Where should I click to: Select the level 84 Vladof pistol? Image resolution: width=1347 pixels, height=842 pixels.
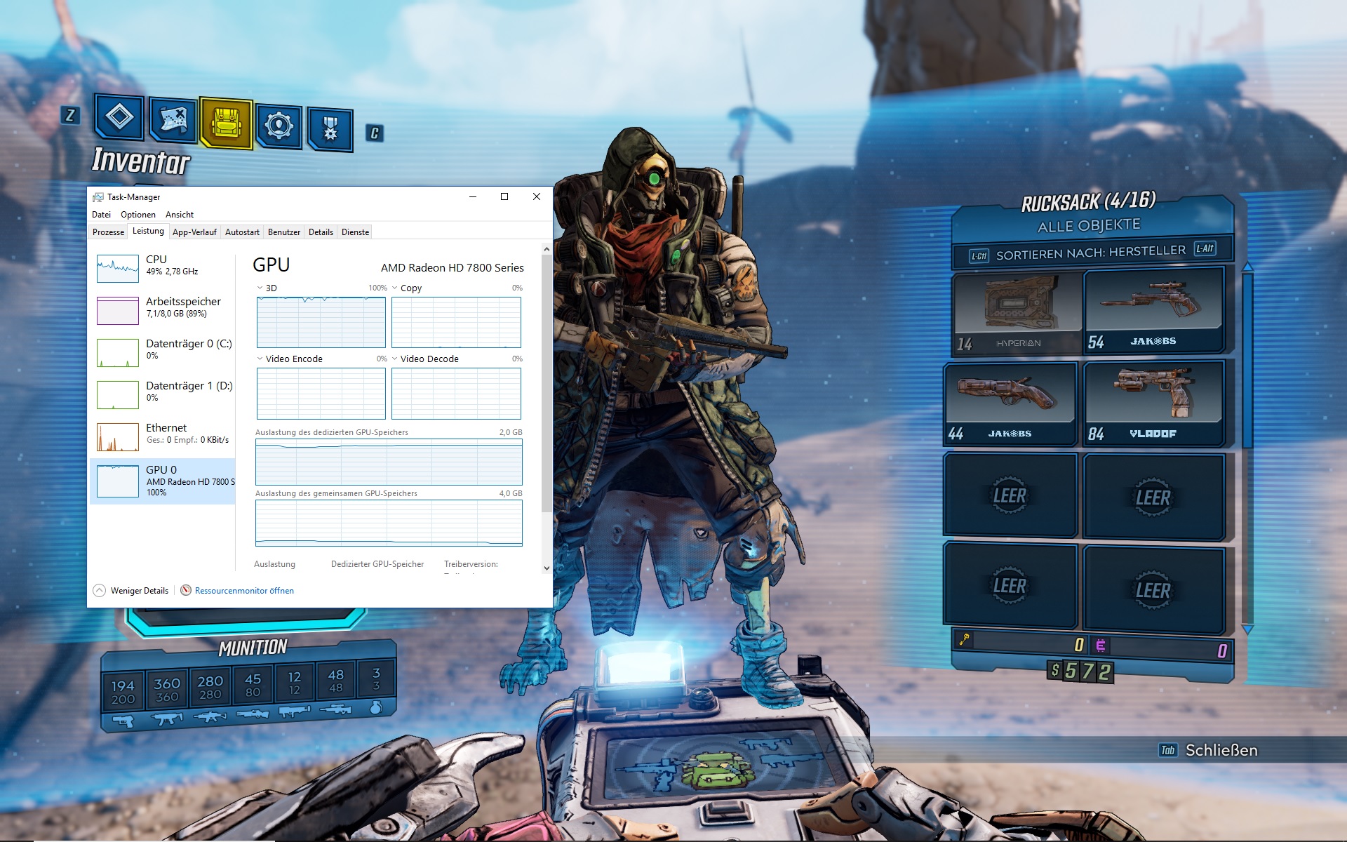(1153, 402)
